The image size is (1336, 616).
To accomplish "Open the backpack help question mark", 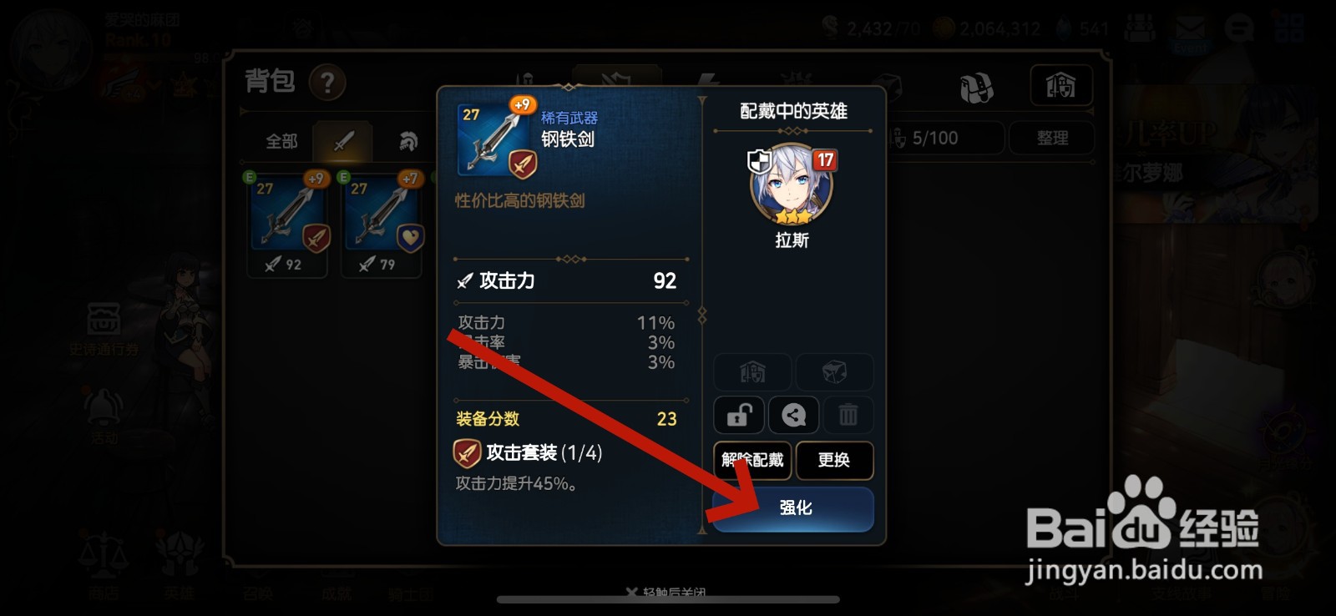I will 327,82.
